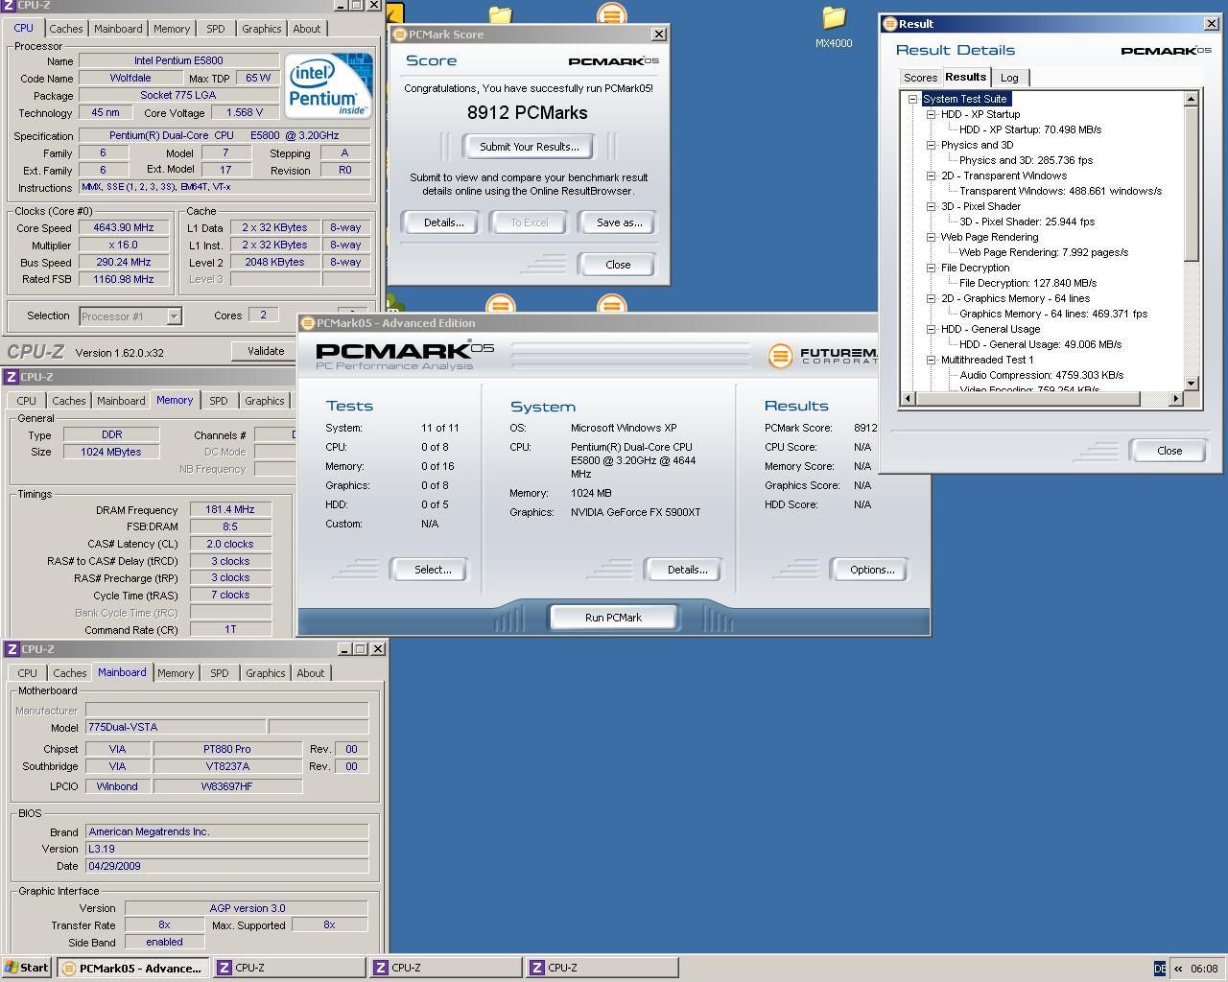This screenshot has width=1228, height=982.
Task: Open About tab in Mainboard CPU-Z window
Action: (311, 673)
